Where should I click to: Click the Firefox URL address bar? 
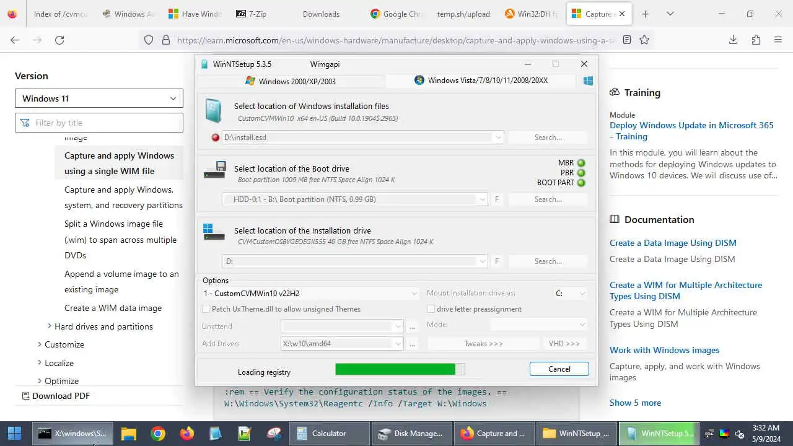click(x=396, y=40)
